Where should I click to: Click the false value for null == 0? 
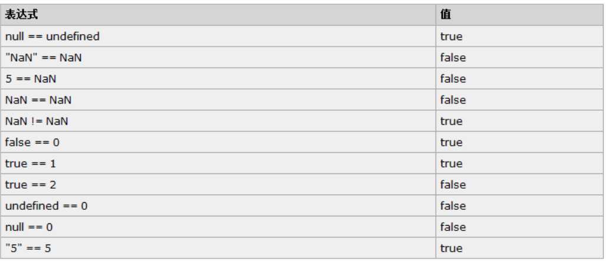tap(519, 227)
